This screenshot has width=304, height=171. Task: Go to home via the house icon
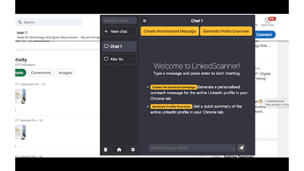tap(119, 149)
